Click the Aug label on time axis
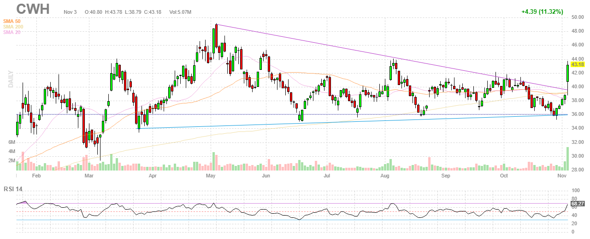 pos(385,176)
